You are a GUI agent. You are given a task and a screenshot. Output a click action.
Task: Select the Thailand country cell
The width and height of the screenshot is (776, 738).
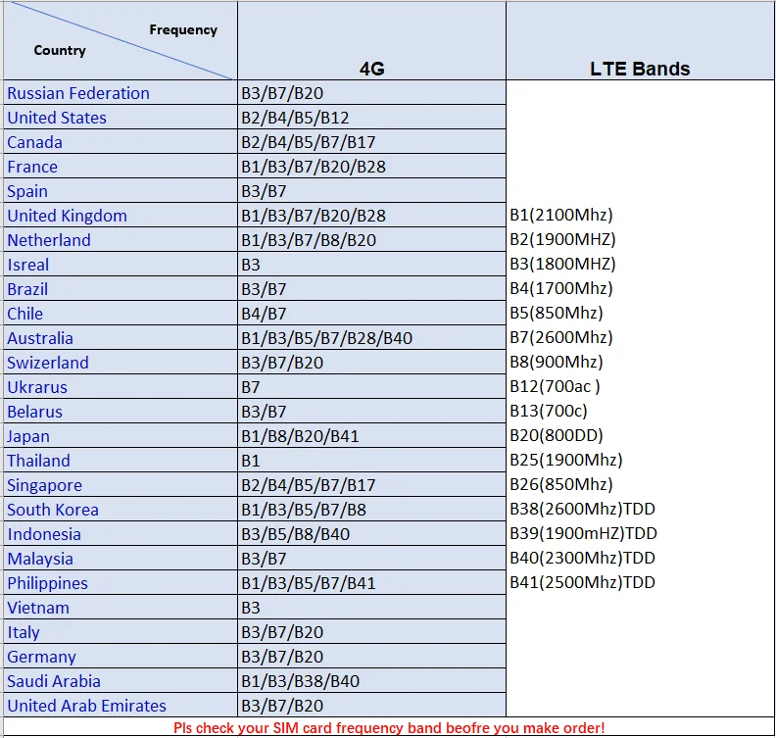[x=121, y=461]
